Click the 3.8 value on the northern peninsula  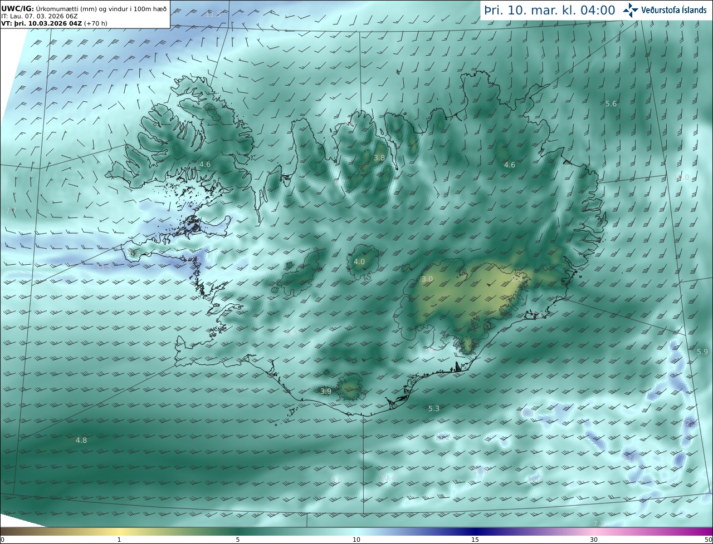379,158
